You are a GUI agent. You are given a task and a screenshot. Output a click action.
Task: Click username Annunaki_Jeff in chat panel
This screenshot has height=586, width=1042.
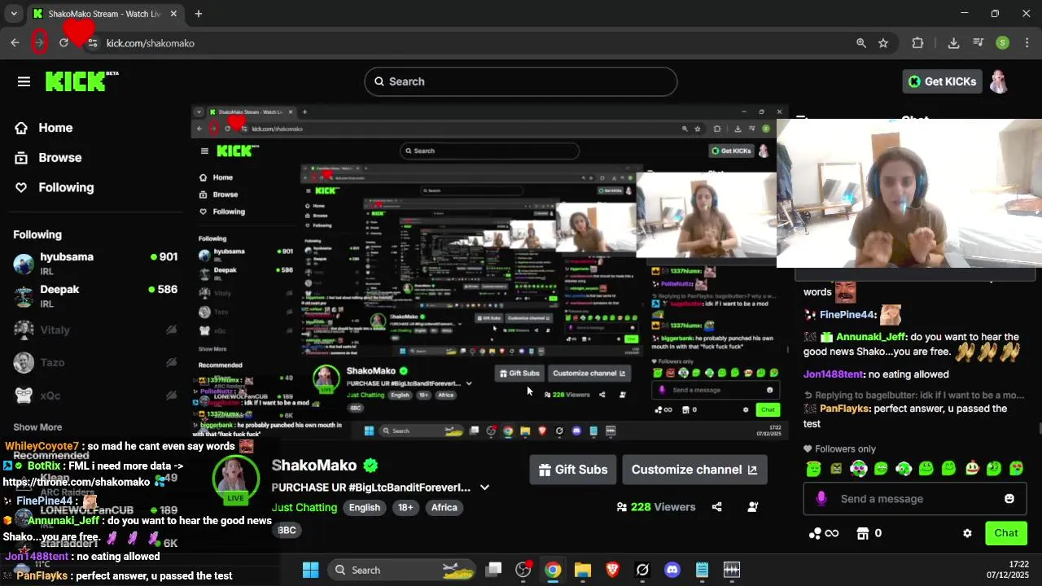(x=870, y=337)
